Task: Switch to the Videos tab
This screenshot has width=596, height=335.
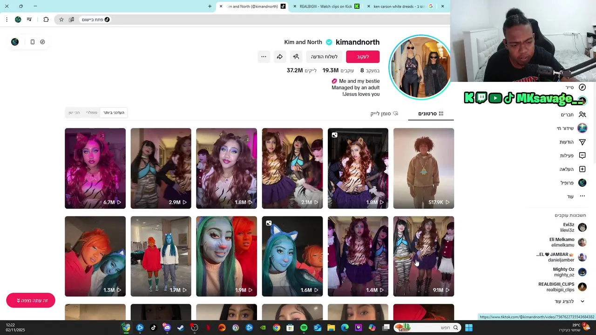Action: (431, 114)
